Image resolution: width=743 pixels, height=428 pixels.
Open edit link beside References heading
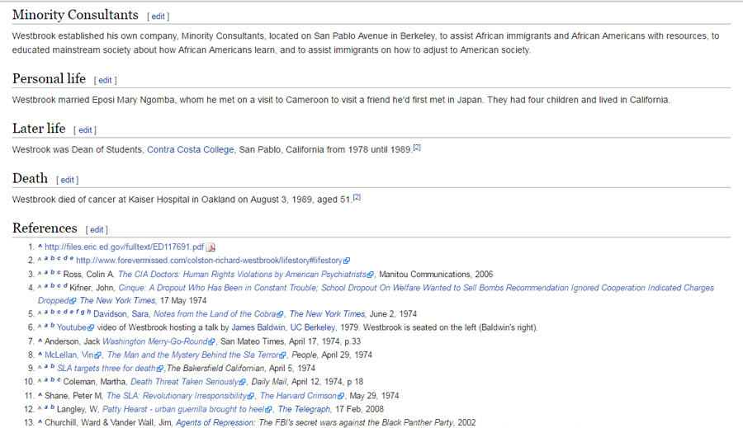97,229
